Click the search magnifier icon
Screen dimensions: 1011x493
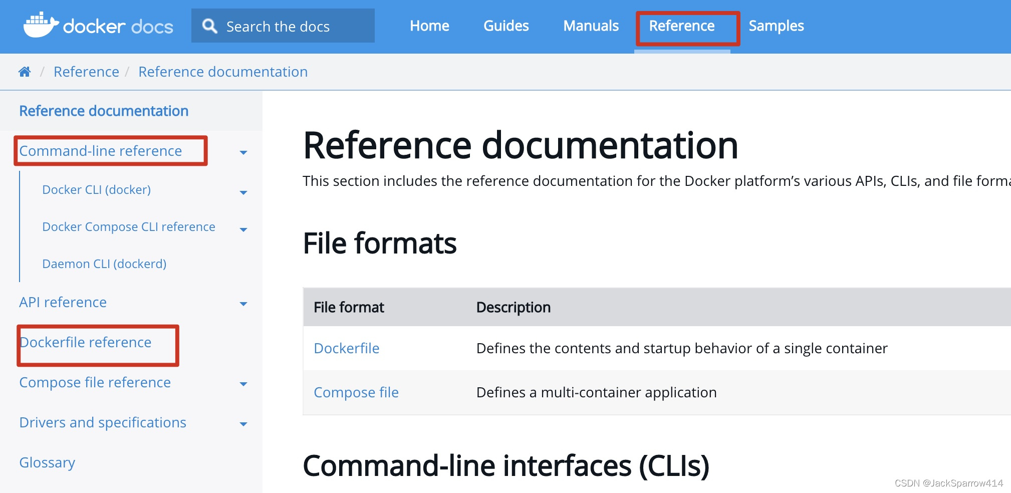pos(209,26)
